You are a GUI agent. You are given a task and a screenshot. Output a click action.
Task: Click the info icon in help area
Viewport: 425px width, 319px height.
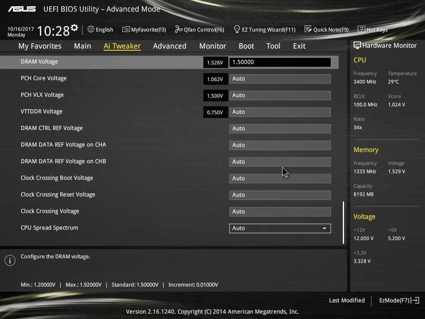click(x=10, y=260)
